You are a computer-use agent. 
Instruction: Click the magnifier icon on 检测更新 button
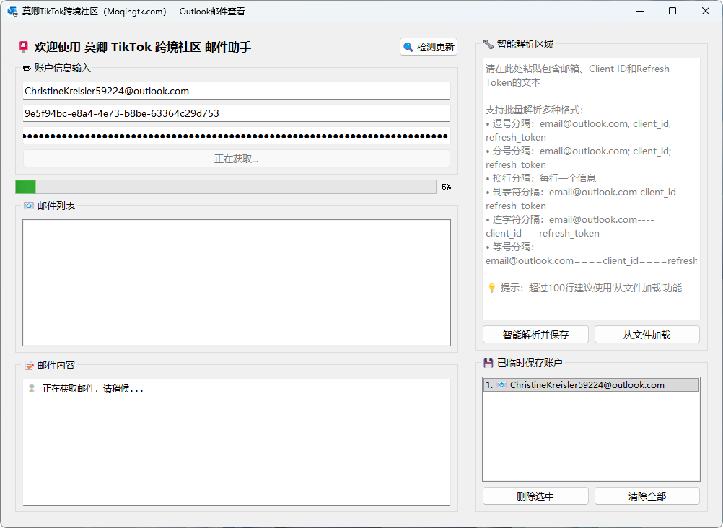[x=410, y=46]
